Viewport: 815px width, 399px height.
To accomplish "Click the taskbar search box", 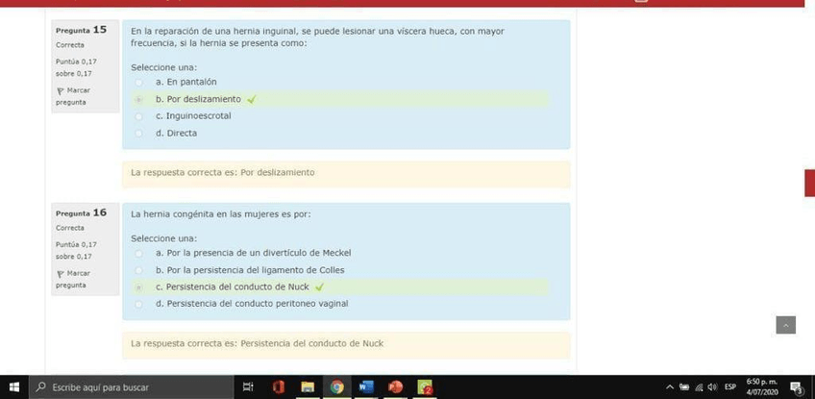I will coord(131,387).
